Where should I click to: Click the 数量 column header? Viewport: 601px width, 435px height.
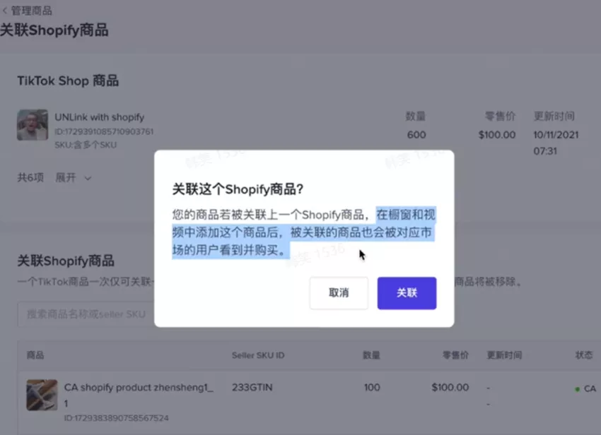tap(371, 355)
